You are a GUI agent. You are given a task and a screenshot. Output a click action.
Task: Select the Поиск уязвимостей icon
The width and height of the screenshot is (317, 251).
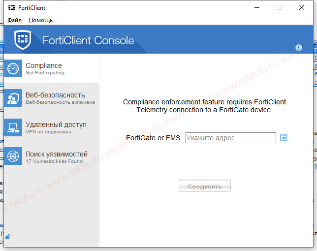click(13, 156)
